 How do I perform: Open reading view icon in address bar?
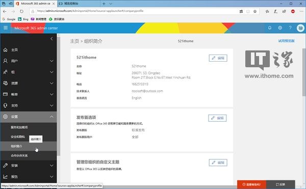[248, 12]
